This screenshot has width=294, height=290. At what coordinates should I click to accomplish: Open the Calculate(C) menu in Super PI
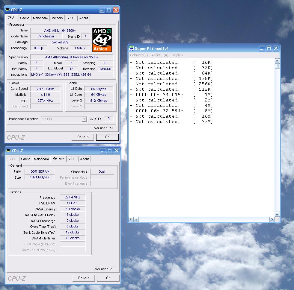(139, 55)
